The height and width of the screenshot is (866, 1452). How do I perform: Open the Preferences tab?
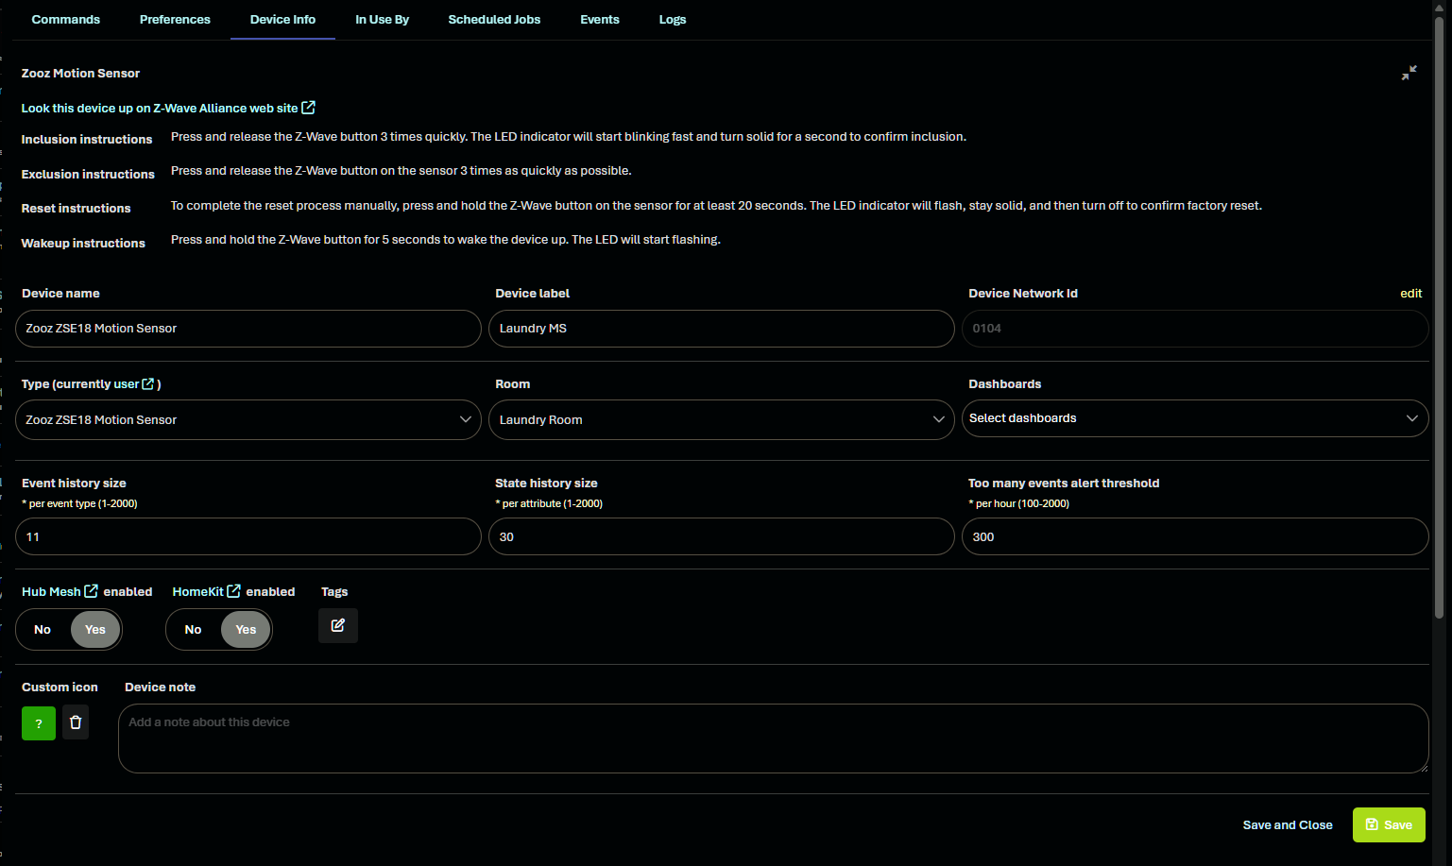[175, 20]
